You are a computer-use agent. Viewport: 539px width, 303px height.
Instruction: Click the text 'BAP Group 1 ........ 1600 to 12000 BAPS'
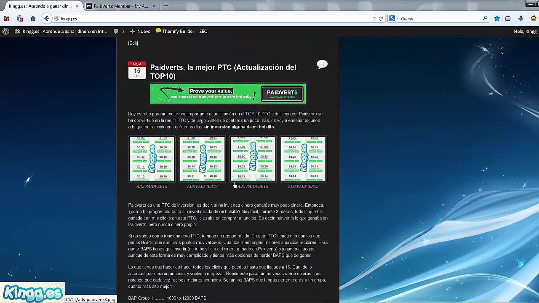point(167,298)
